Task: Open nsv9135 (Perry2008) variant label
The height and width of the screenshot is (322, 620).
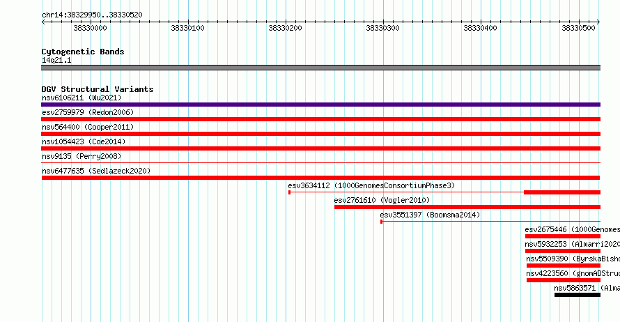Action: (82, 156)
